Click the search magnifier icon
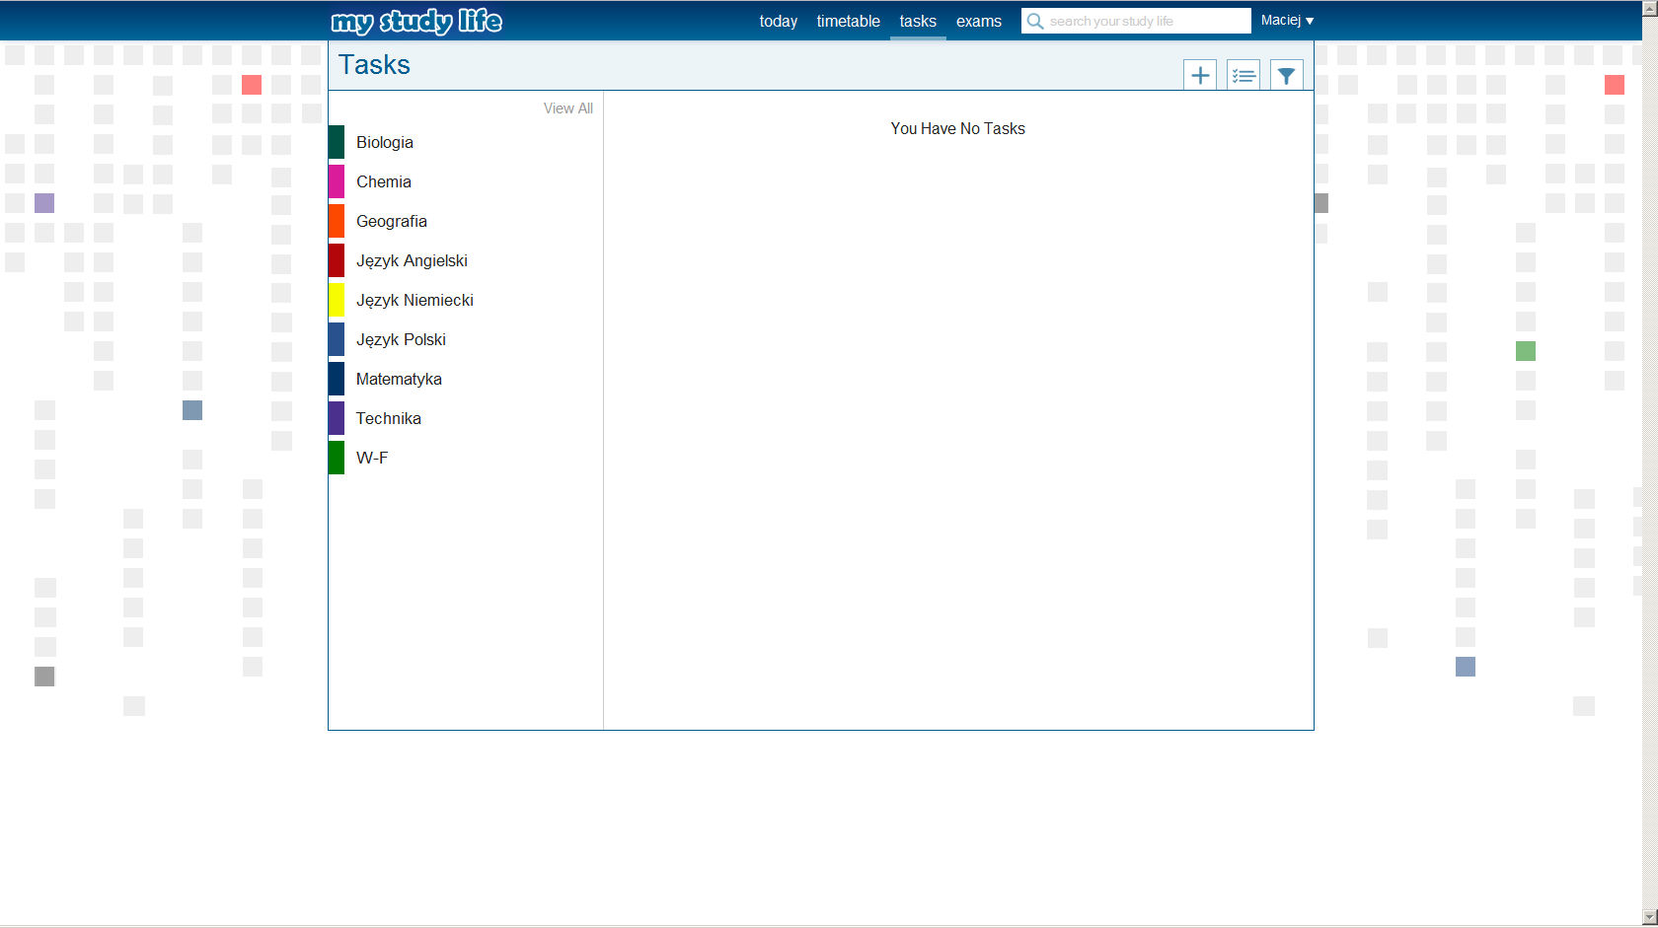 point(1035,21)
